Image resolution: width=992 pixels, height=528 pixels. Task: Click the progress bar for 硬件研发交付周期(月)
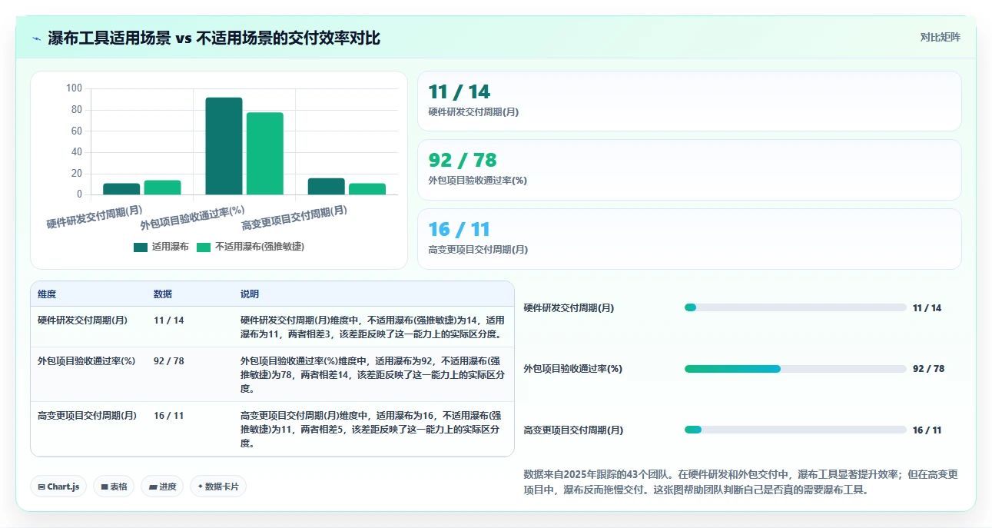click(x=795, y=307)
